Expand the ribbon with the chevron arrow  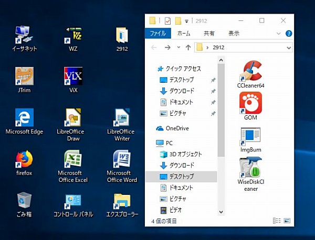pos(278,34)
